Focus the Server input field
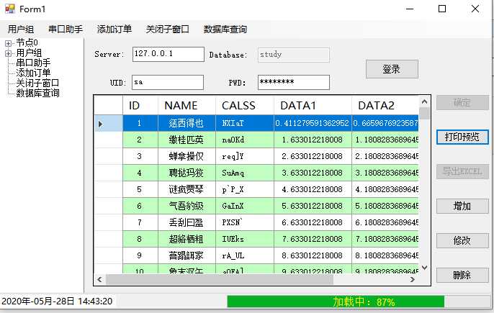494x313 pixels. pos(169,54)
